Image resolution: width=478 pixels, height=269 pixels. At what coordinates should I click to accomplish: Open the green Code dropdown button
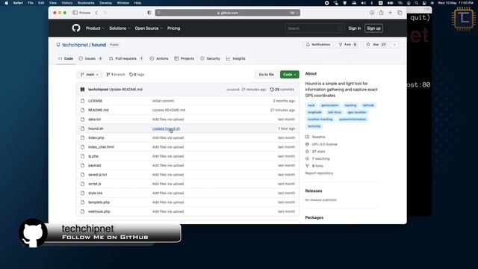click(x=289, y=75)
